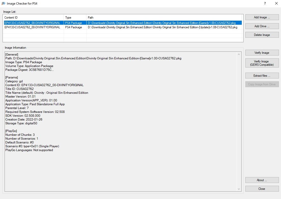Screen dimensions: 281x199
Task: Verify the selected image
Action: 262,53
